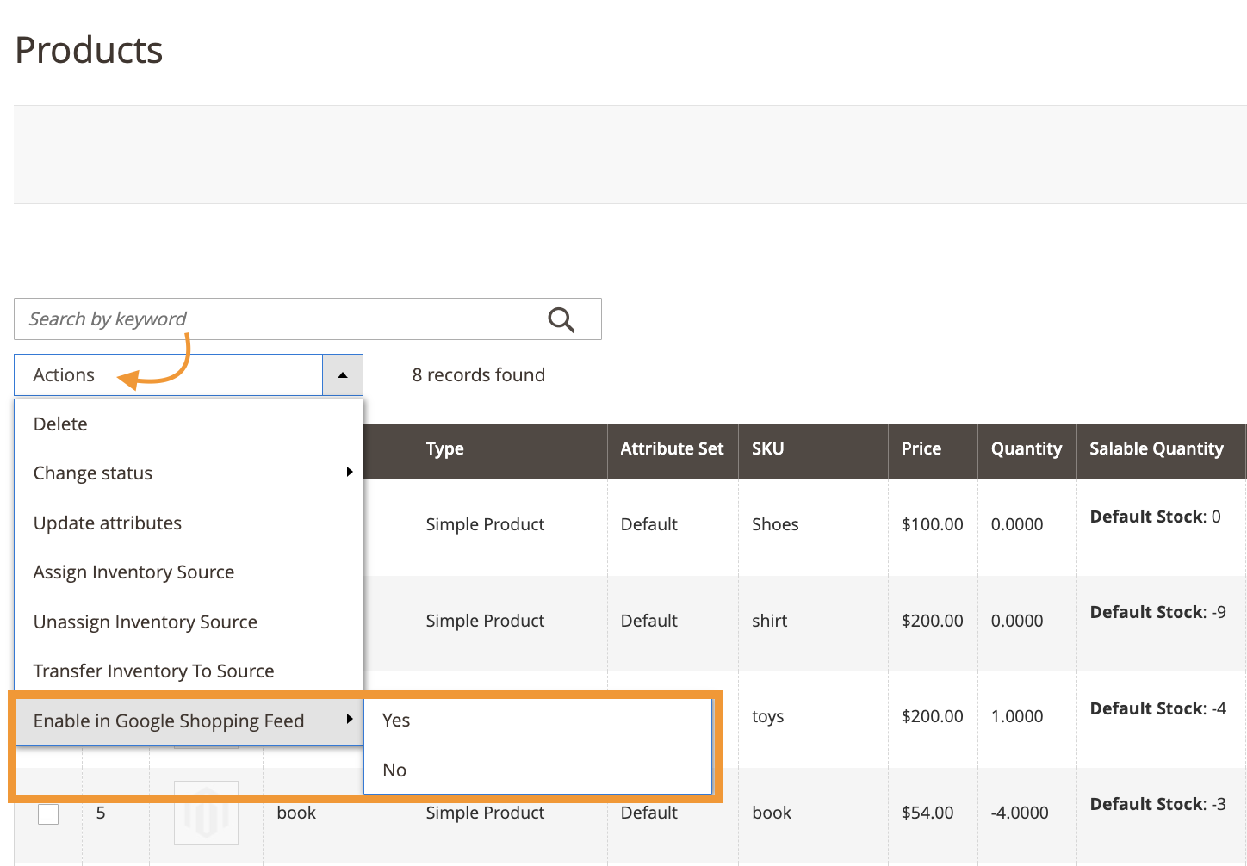Click the book product placeholder thumbnail
Image resolution: width=1247 pixels, height=866 pixels.
click(206, 813)
